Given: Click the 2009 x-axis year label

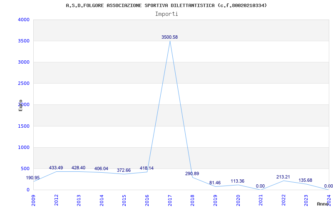Looking at the screenshot, I should coord(33,201).
